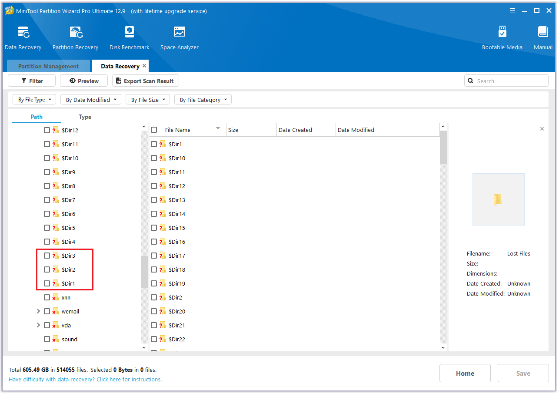Switch to the Path view tab

click(x=37, y=117)
